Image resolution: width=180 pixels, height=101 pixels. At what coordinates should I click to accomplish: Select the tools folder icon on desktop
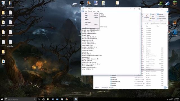click(3, 62)
